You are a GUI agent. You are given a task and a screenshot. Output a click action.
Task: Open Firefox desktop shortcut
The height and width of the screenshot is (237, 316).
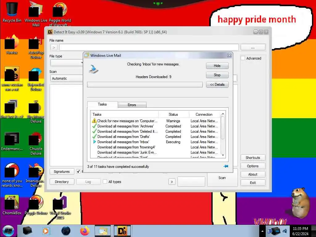pos(12,45)
